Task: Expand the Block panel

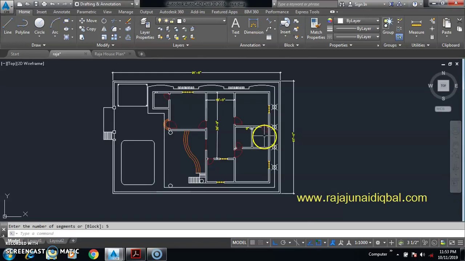Action: point(291,45)
